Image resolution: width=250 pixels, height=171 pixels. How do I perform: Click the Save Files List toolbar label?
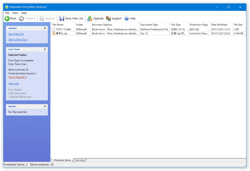click(74, 18)
